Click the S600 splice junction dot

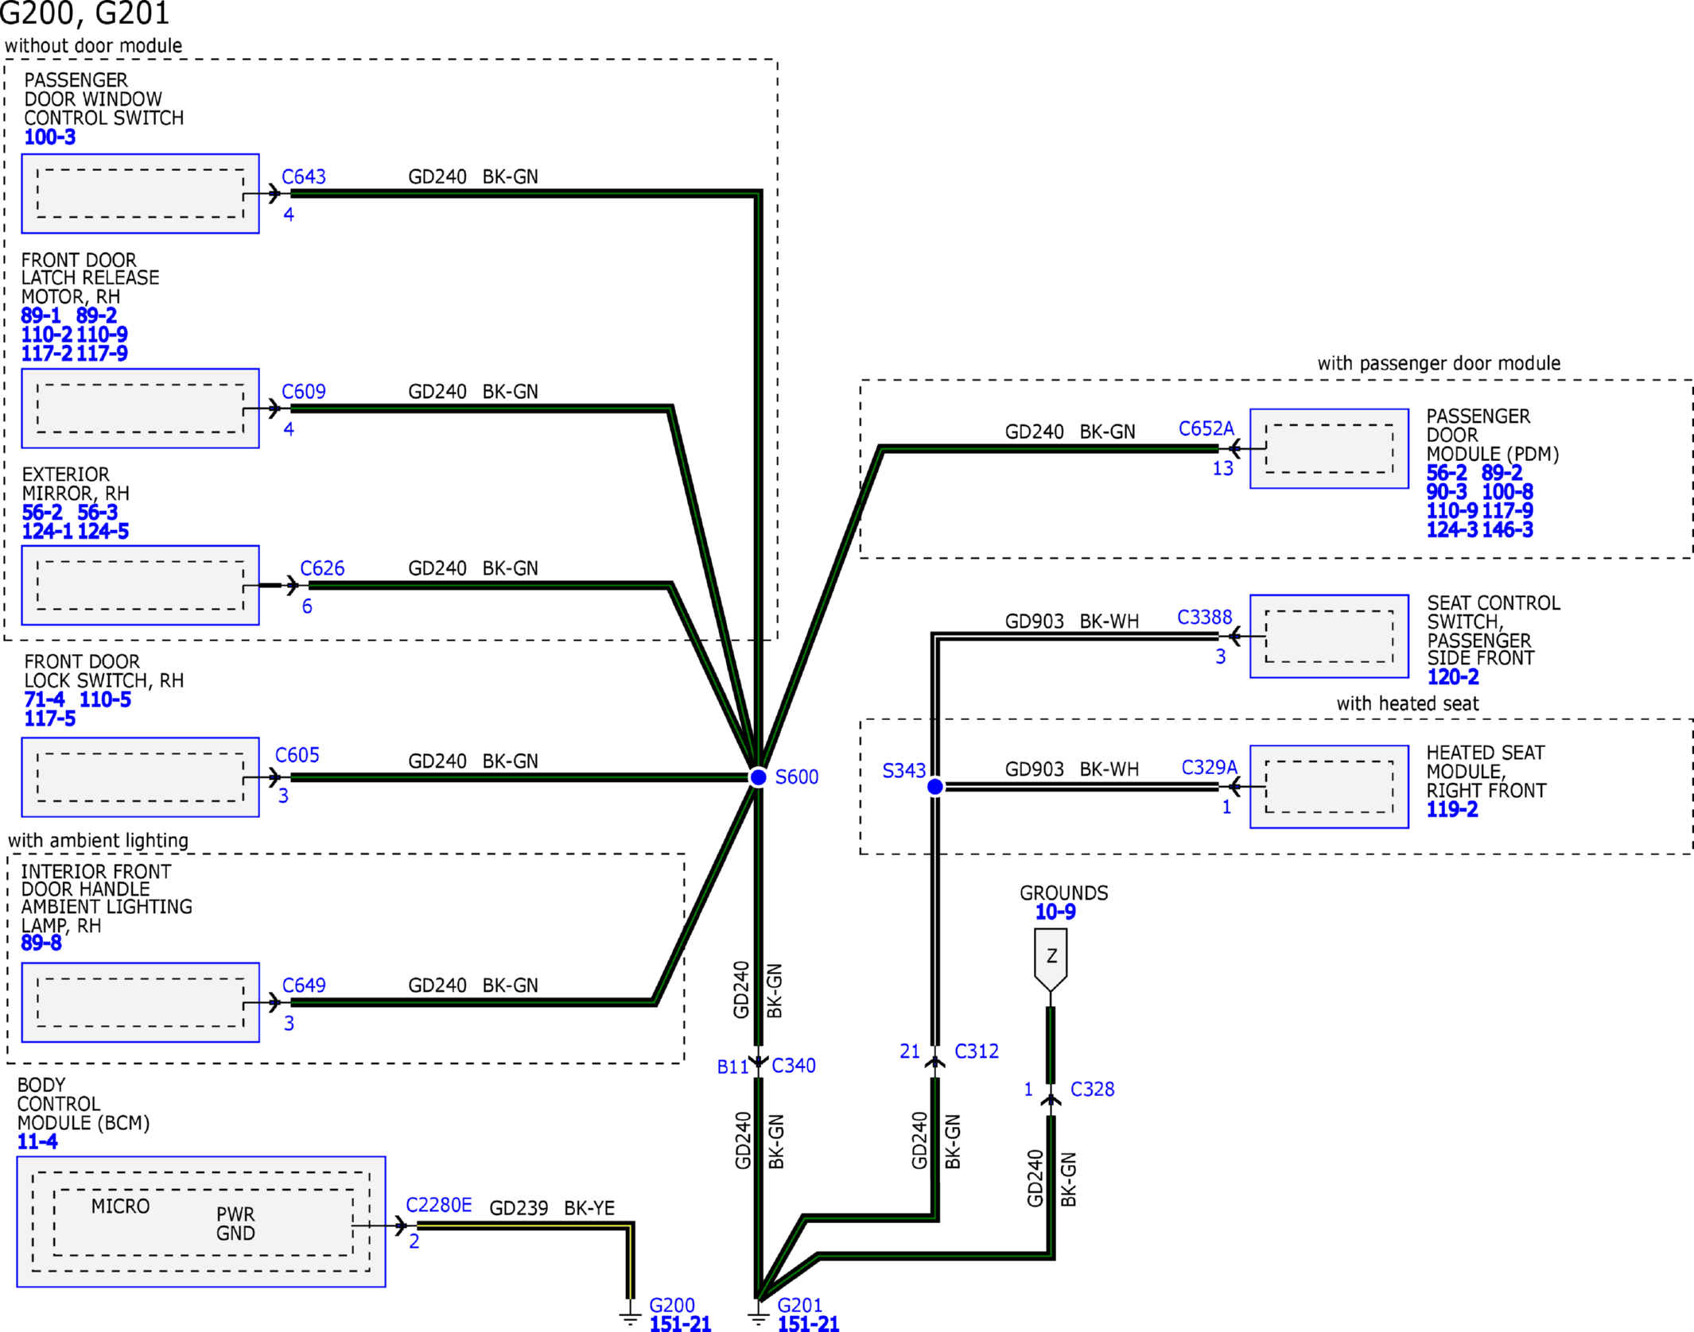[x=758, y=777]
